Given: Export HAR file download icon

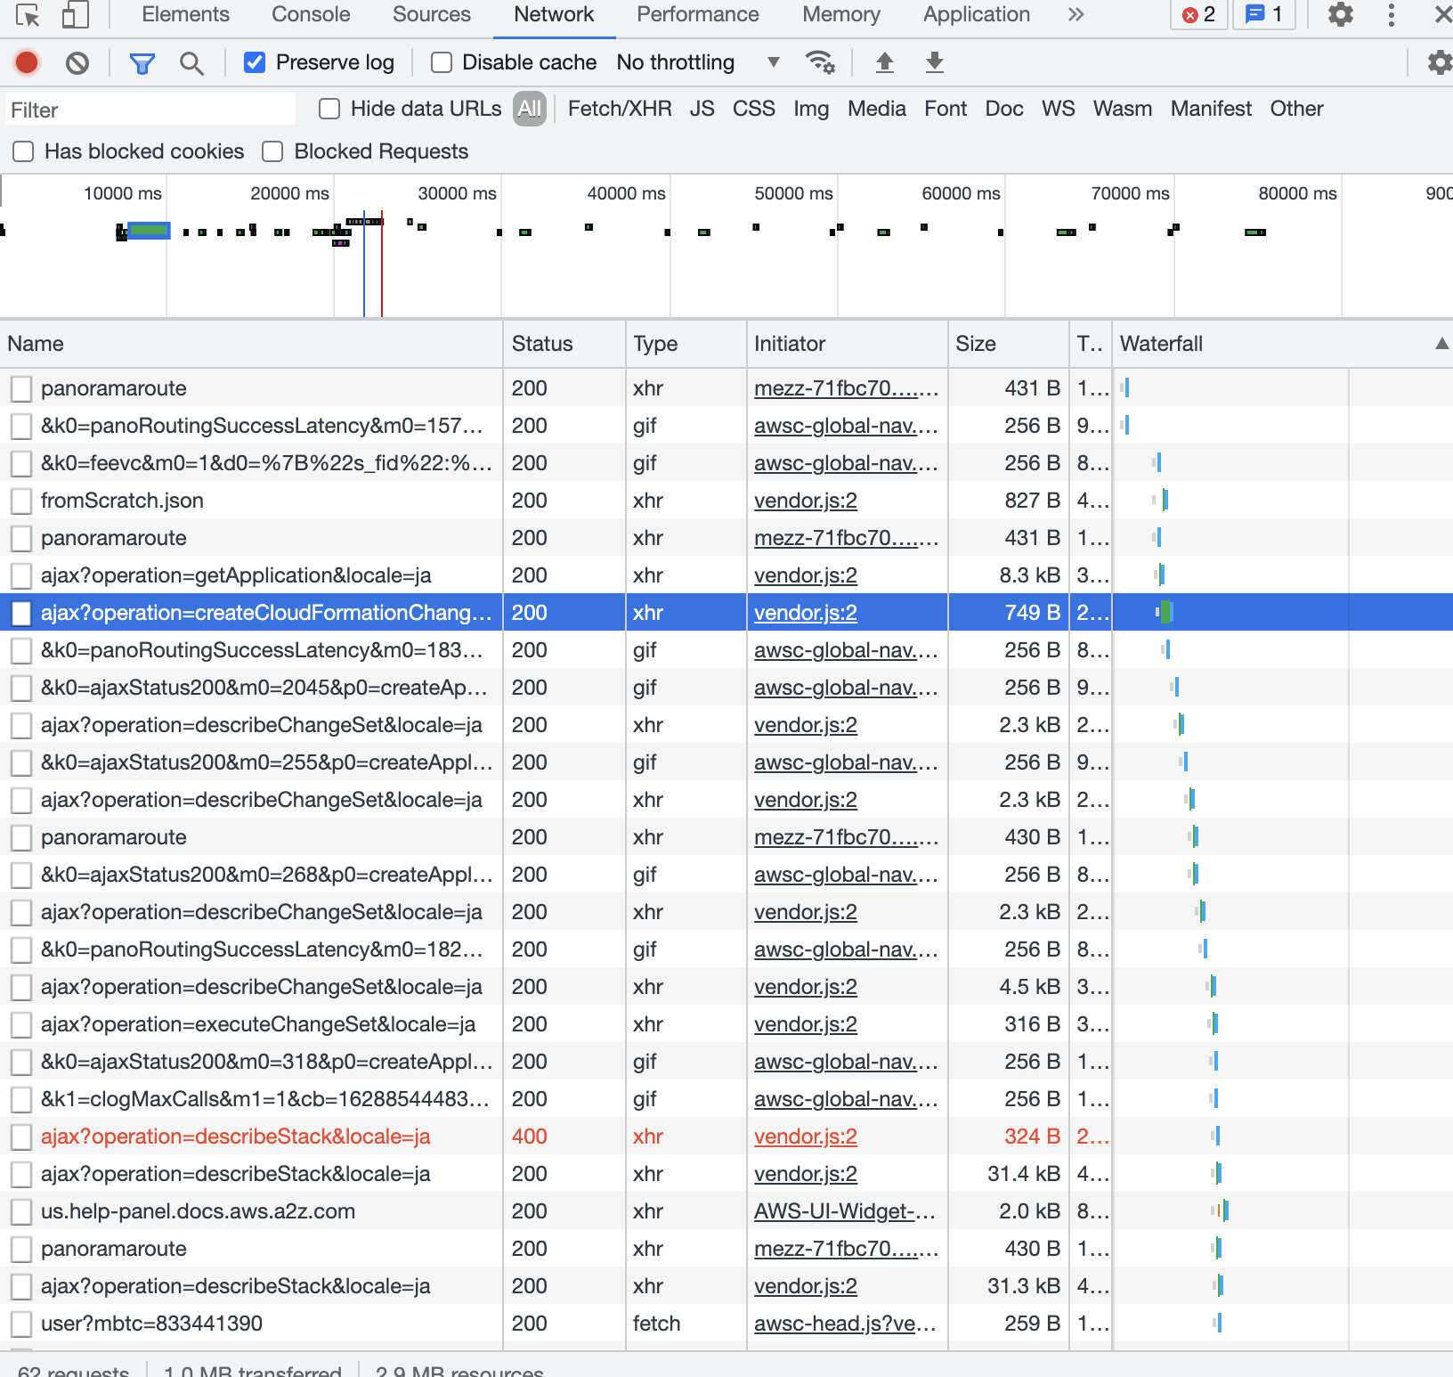Looking at the screenshot, I should click(x=934, y=62).
